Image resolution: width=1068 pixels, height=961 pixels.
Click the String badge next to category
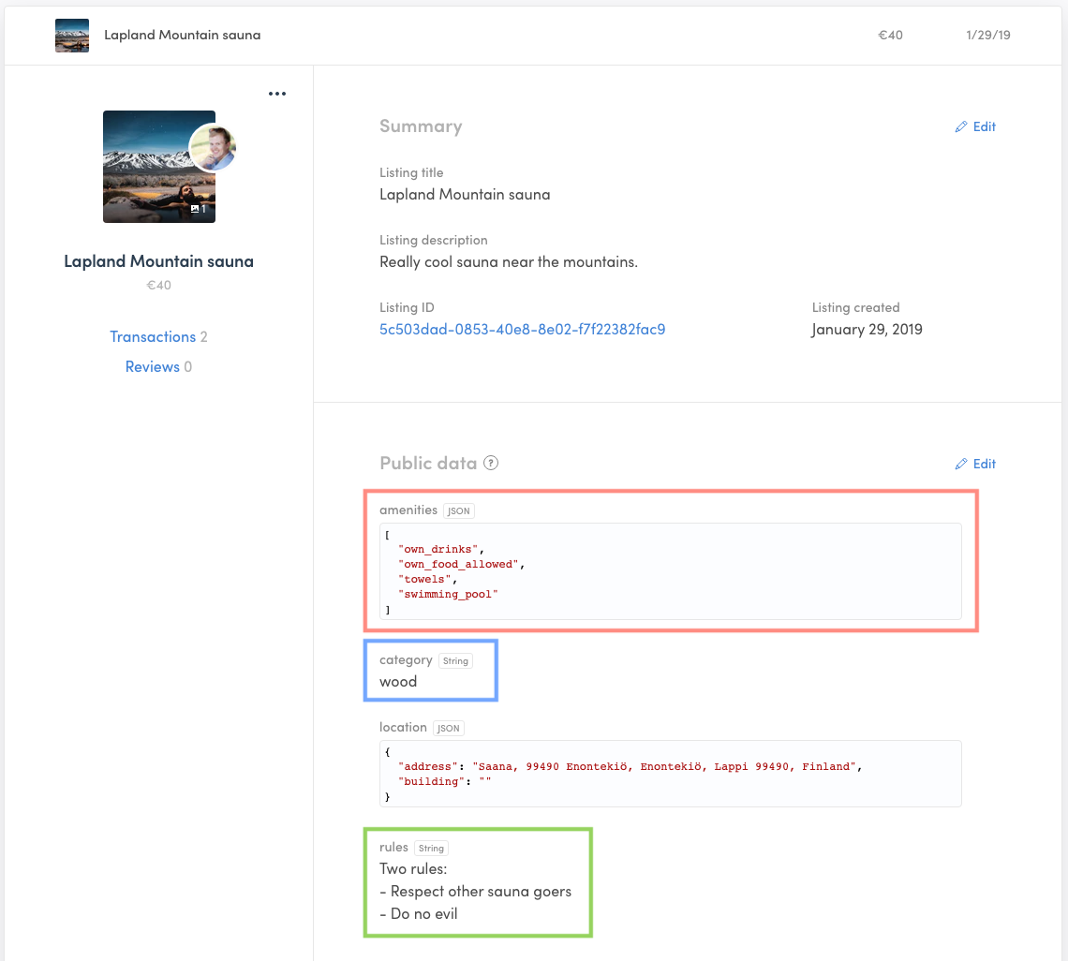[455, 660]
